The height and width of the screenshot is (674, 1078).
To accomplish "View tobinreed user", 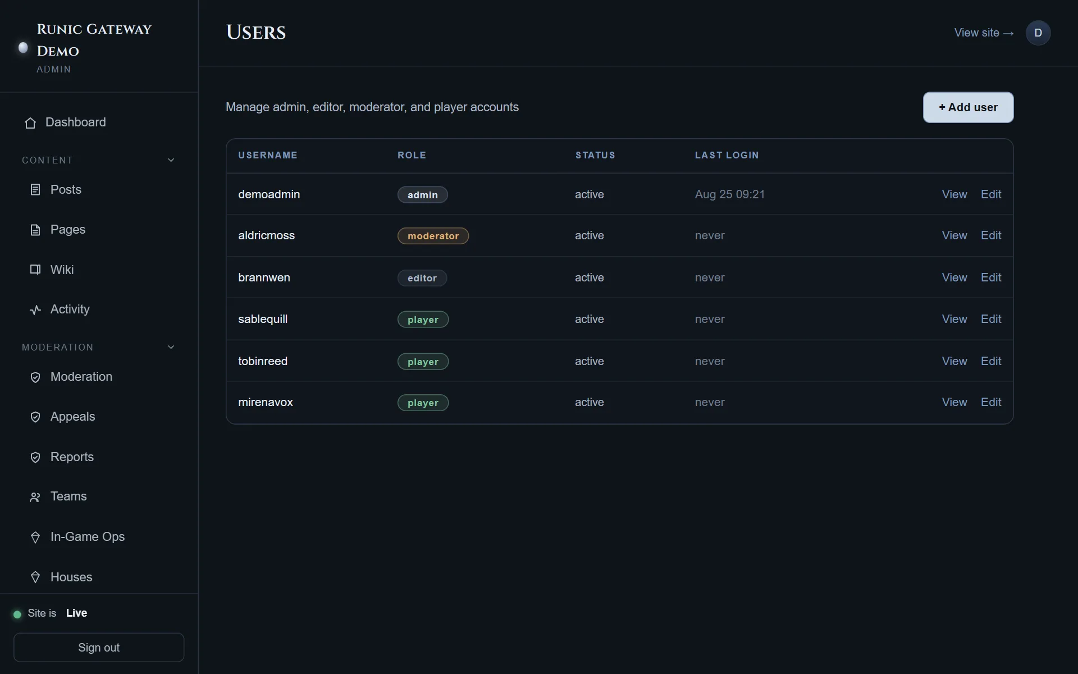I will [954, 361].
